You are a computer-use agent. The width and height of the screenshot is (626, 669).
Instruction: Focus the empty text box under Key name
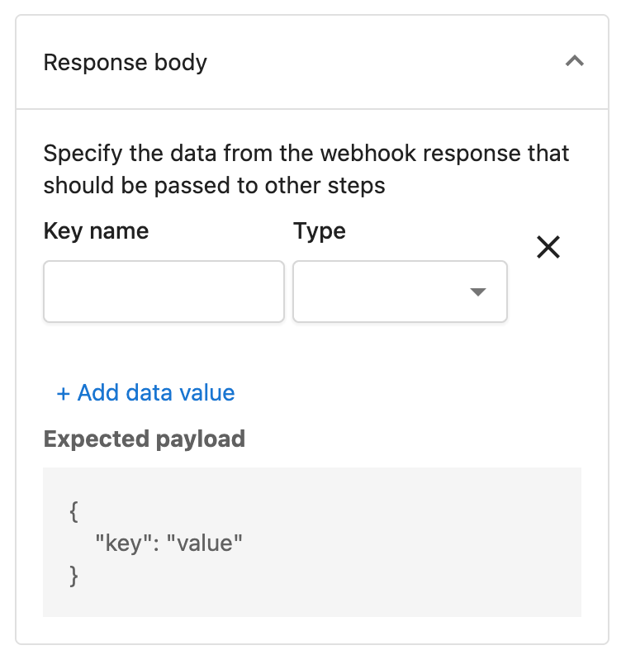164,292
